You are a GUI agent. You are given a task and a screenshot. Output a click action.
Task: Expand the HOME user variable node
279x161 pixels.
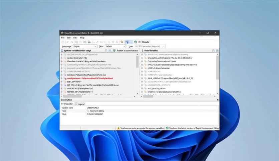coord(142,68)
